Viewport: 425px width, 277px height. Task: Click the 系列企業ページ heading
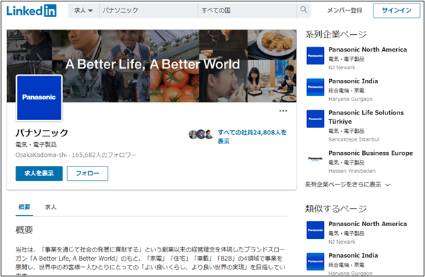[336, 35]
